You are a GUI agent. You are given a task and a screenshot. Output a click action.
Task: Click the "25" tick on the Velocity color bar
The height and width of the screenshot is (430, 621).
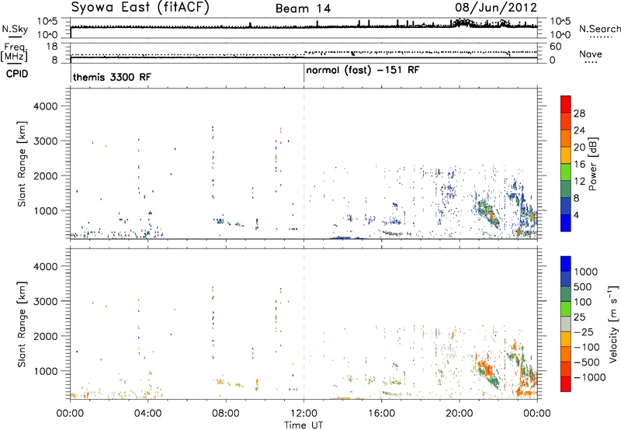pyautogui.click(x=579, y=317)
